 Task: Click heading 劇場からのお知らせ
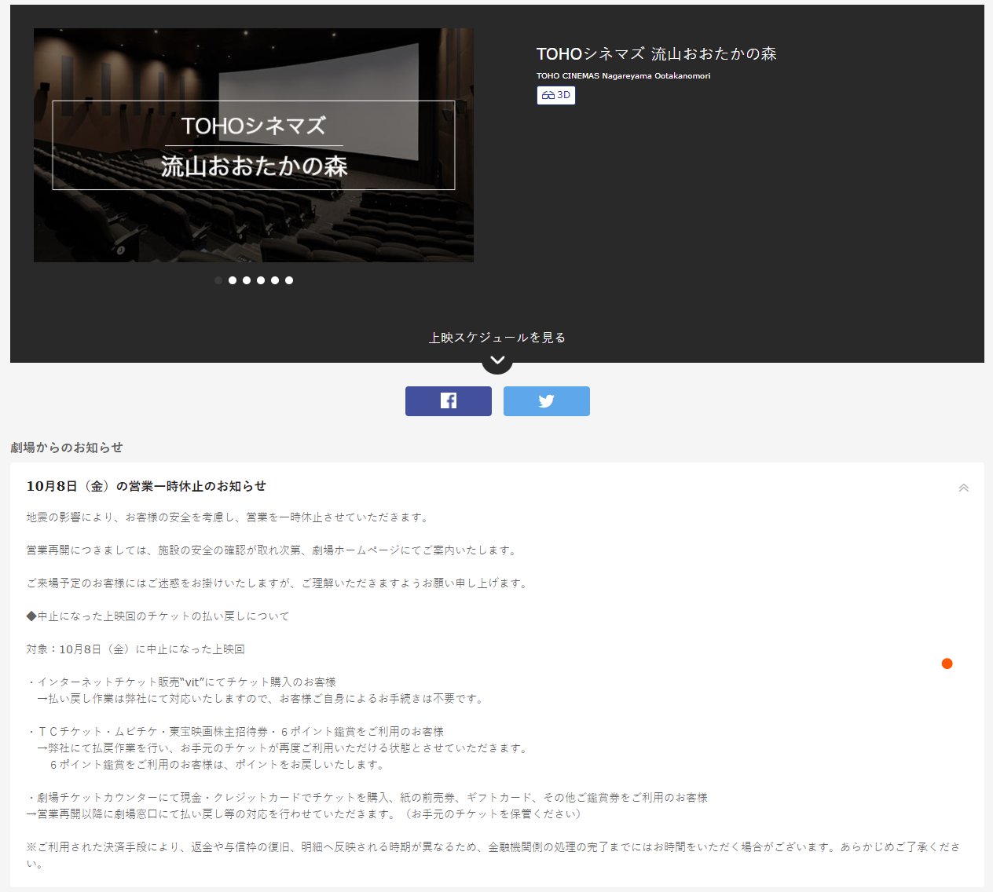coord(67,448)
